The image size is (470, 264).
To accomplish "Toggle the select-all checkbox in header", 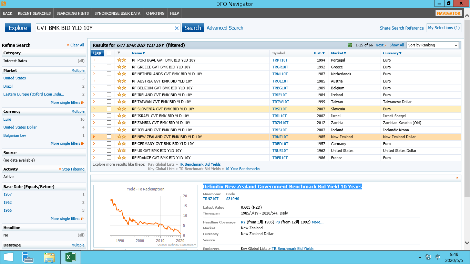I will (109, 53).
